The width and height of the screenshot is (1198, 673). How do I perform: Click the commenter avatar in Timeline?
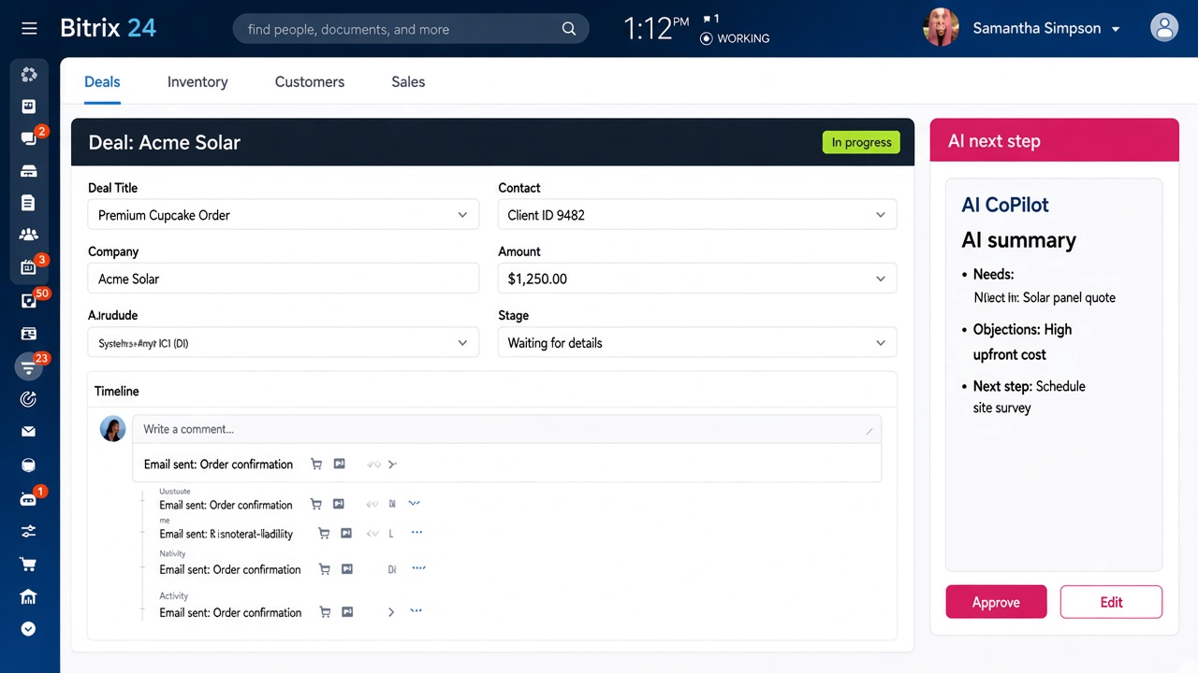[112, 429]
